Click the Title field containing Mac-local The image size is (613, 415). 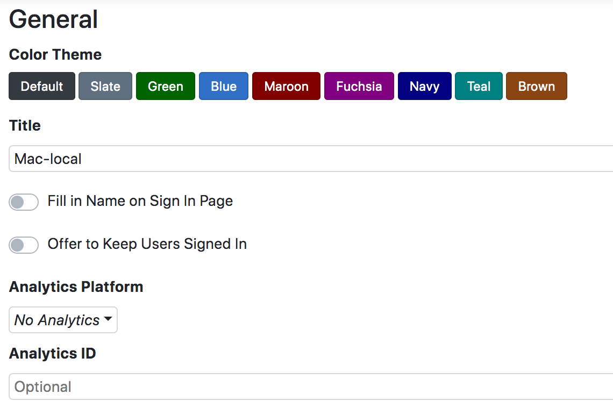click(x=311, y=159)
